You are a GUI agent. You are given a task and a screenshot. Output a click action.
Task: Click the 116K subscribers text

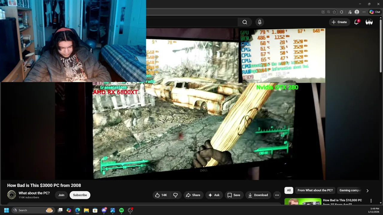pyautogui.click(x=29, y=197)
